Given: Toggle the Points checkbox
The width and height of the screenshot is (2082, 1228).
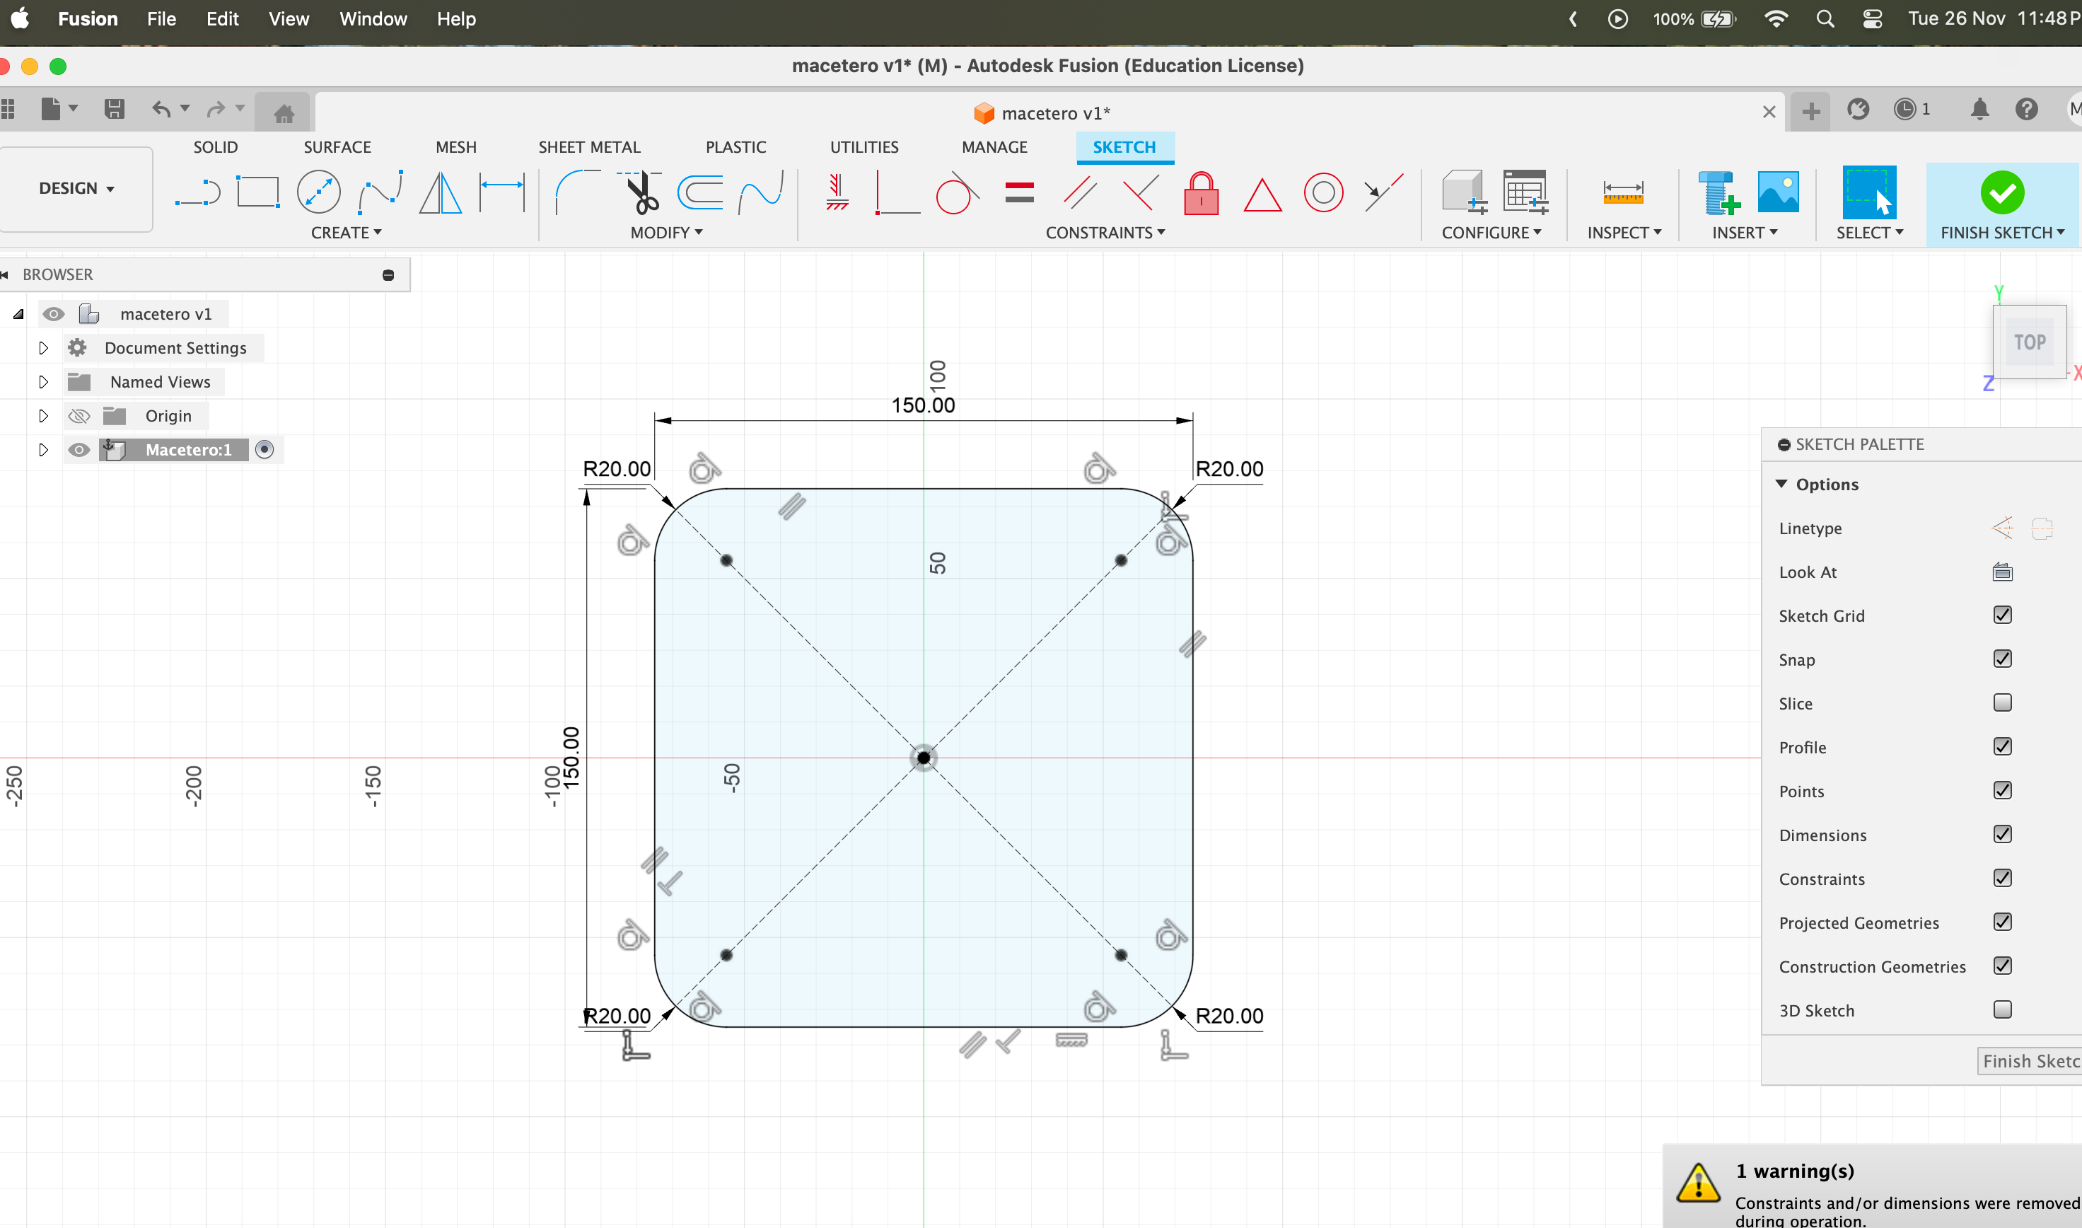Looking at the screenshot, I should [x=2002, y=790].
